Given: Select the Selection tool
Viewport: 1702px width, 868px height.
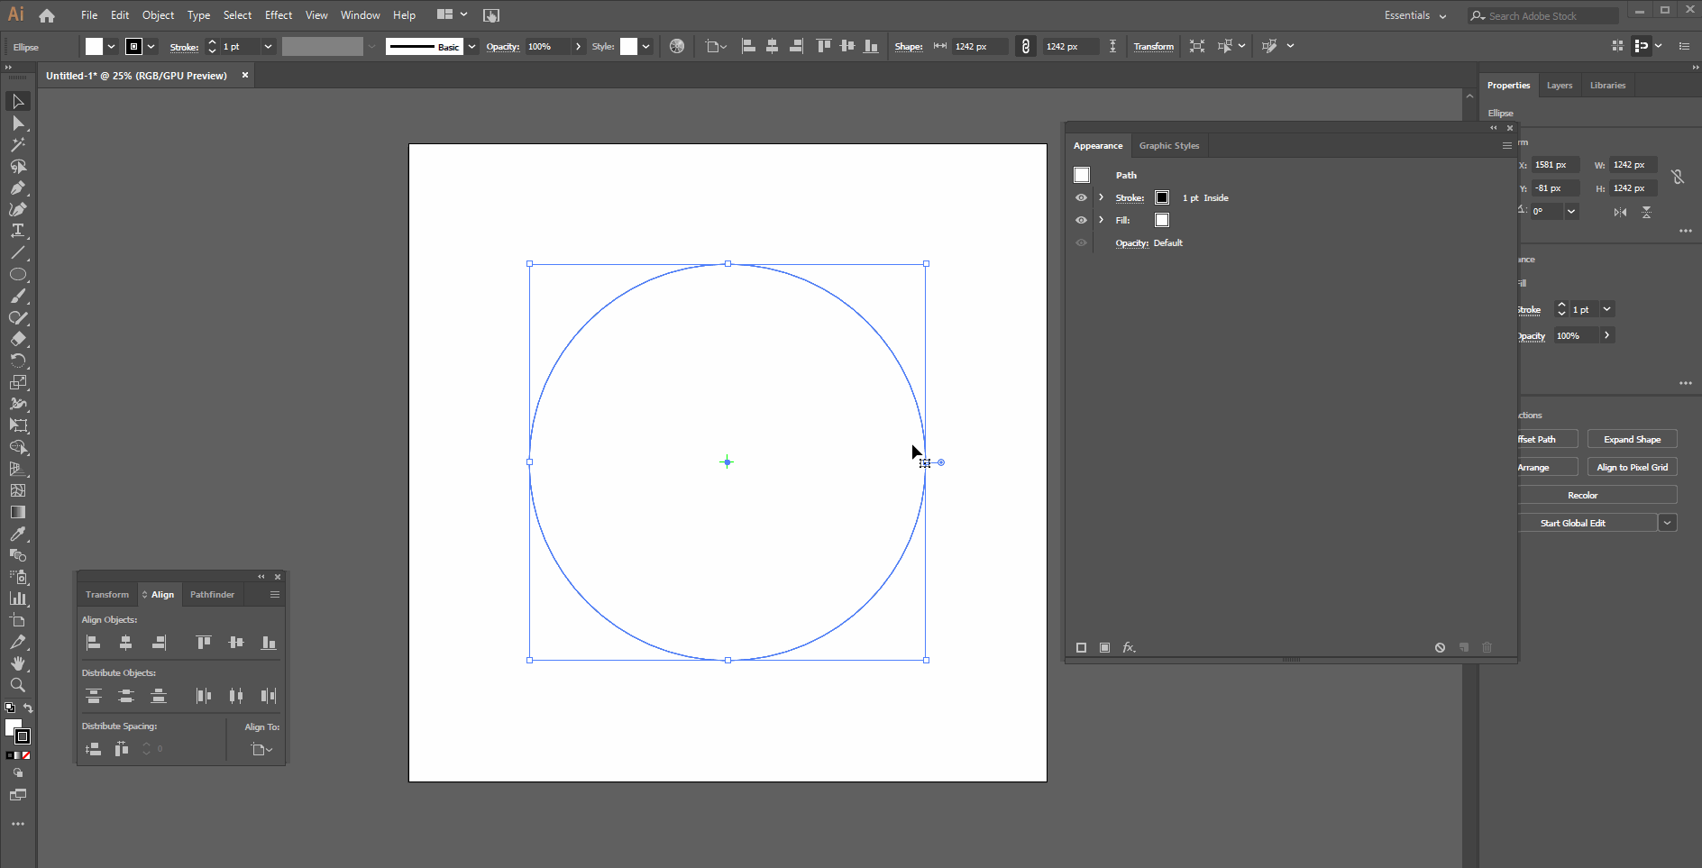Looking at the screenshot, I should (x=18, y=102).
